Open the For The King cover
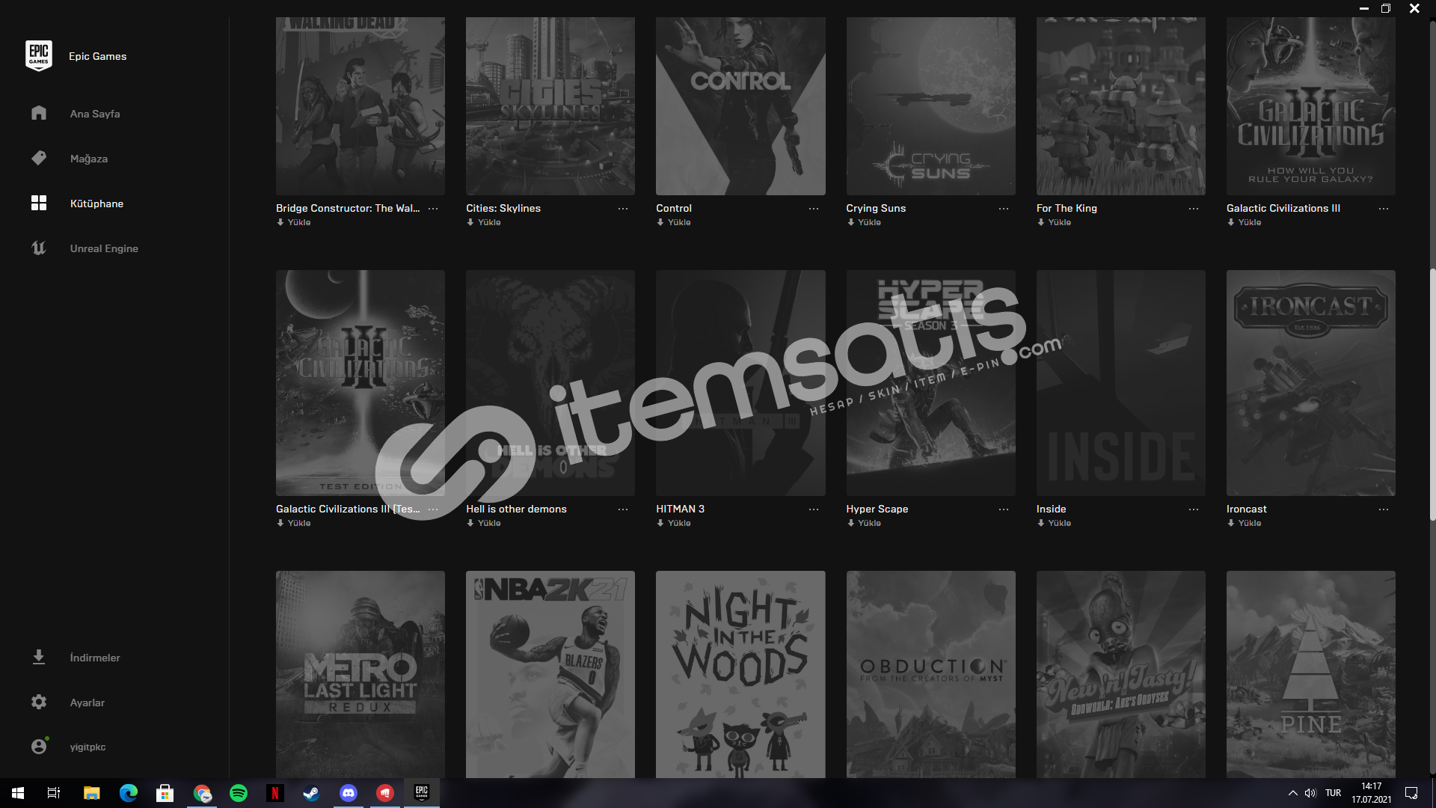Image resolution: width=1436 pixels, height=808 pixels. click(1120, 106)
